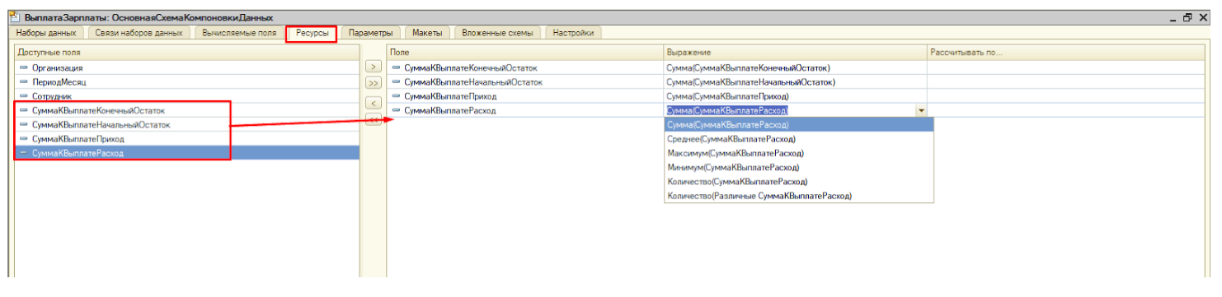Screen dimensions: 1222x297
Task: Click the Рассчитывать по... column header
Action: pyautogui.click(x=1069, y=53)
